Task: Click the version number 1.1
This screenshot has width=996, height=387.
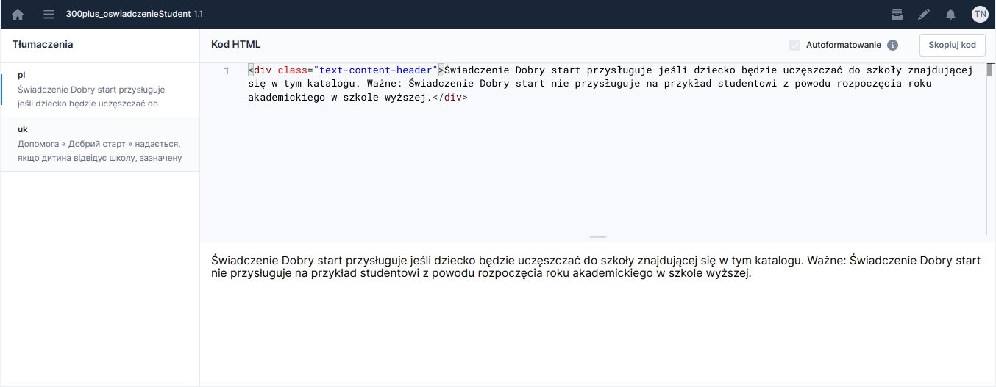Action: point(199,14)
